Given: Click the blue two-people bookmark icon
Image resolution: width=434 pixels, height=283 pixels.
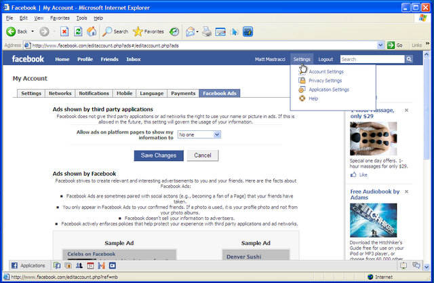Looking at the screenshot, I should (x=79, y=265).
